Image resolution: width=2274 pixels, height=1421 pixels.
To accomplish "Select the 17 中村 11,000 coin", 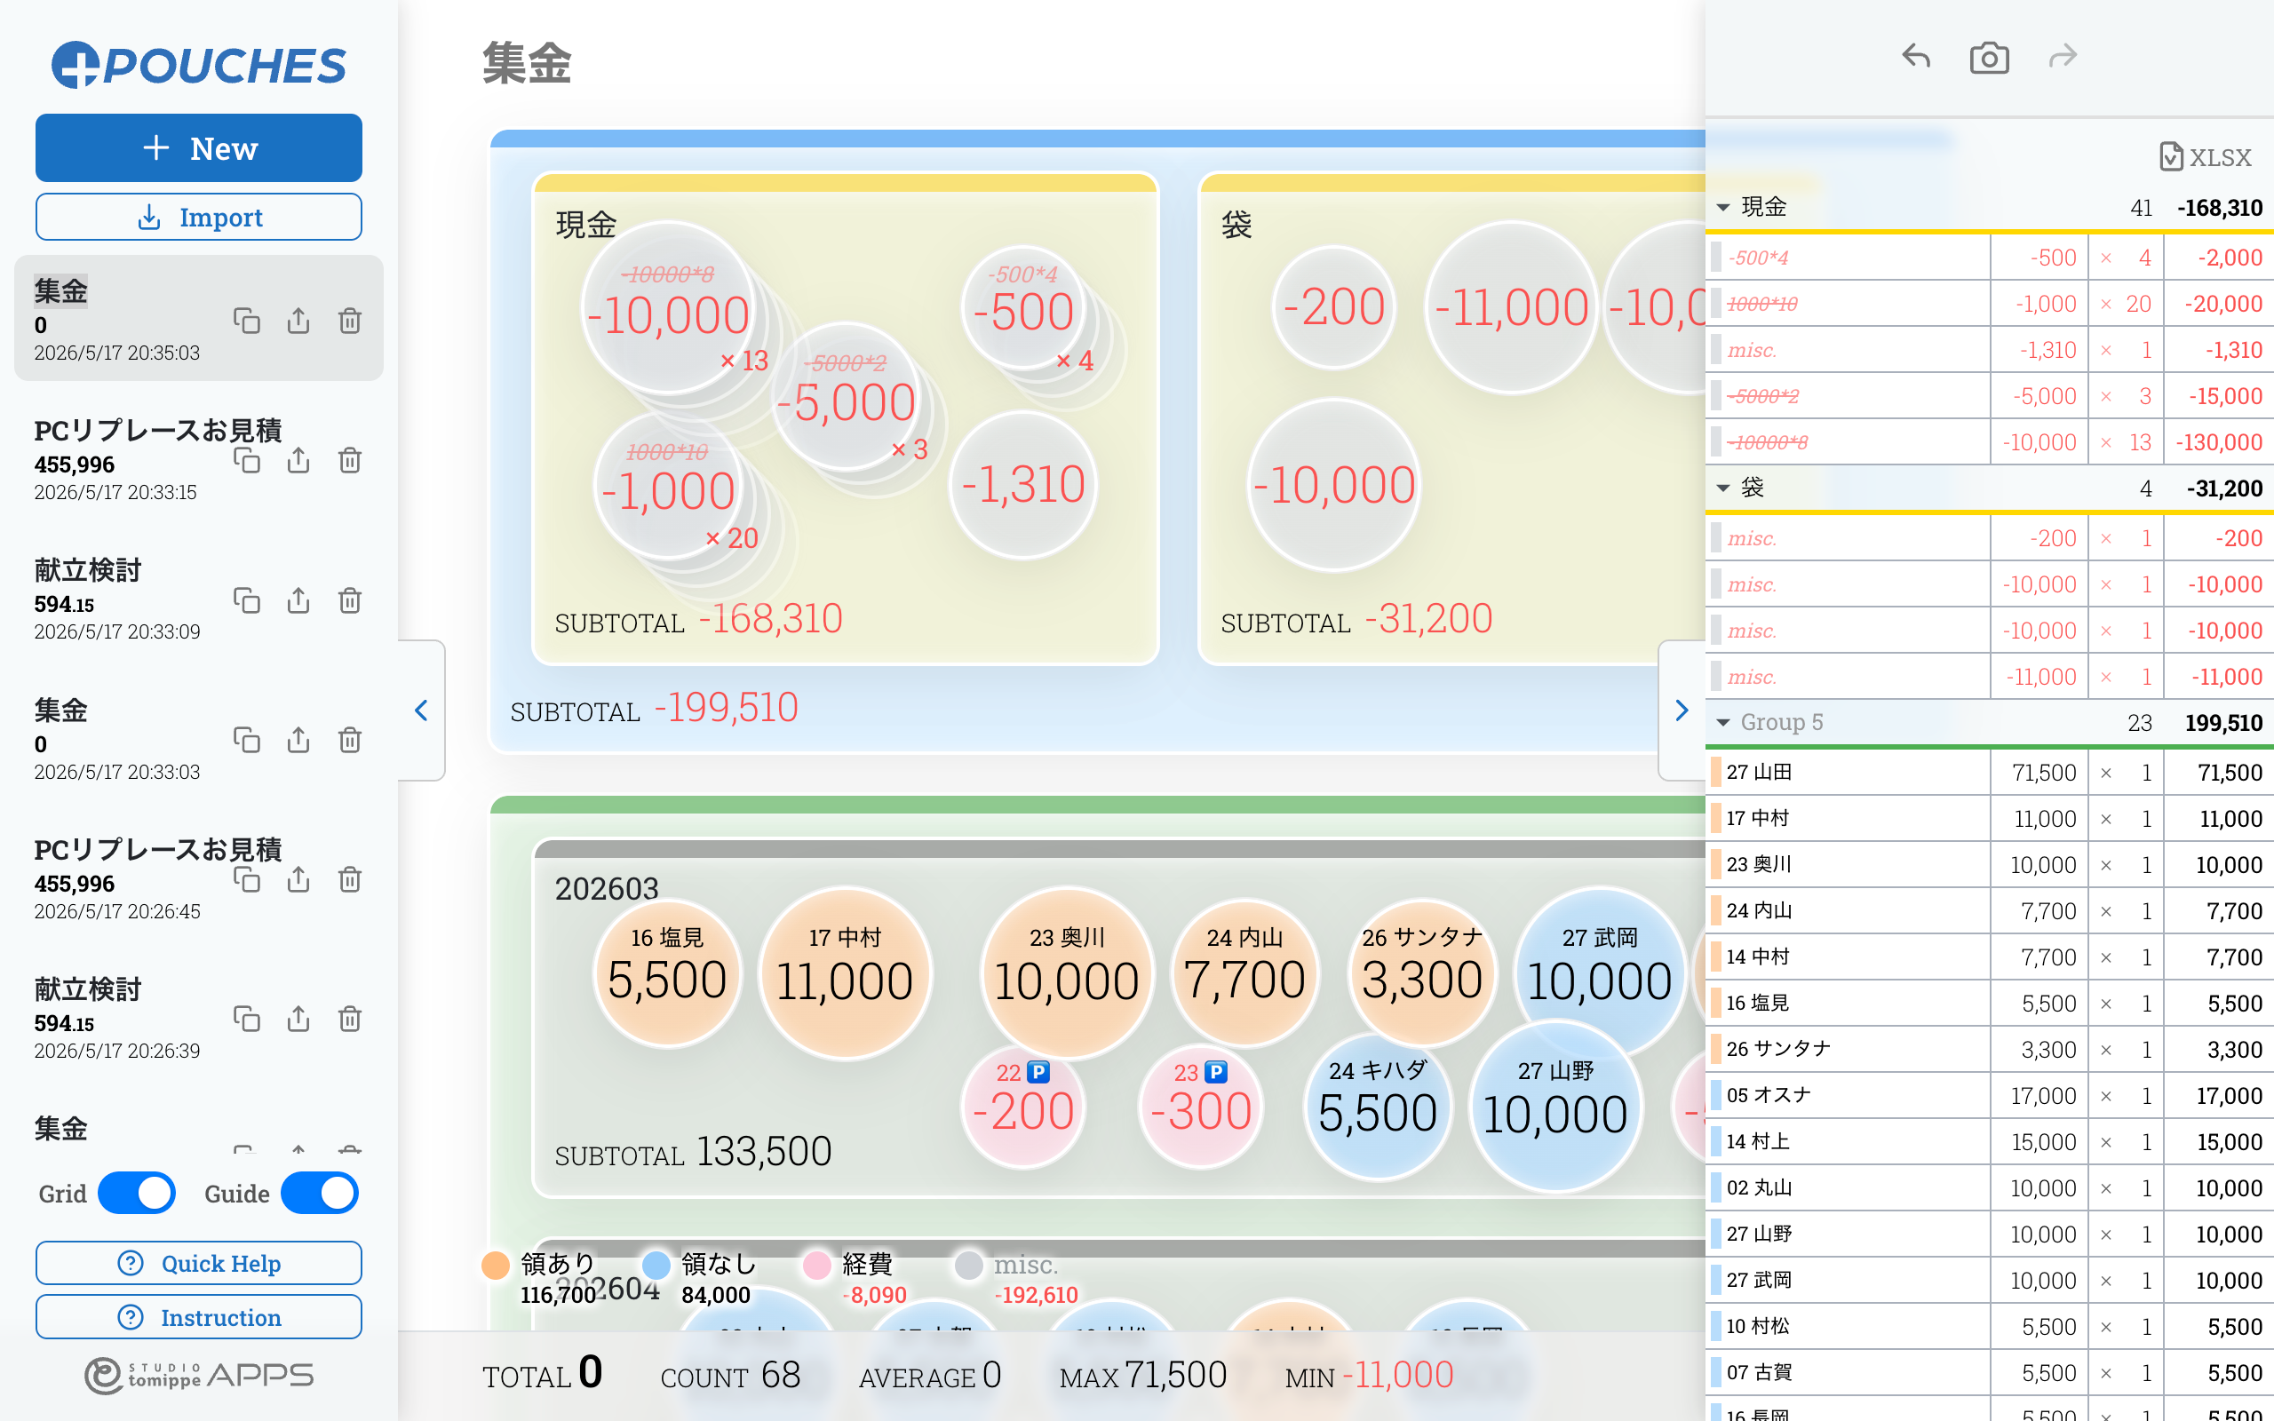I will [845, 974].
